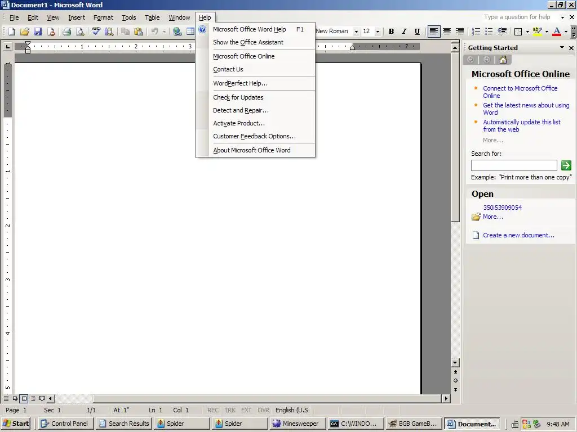Image resolution: width=577 pixels, height=432 pixels.
Task: Click the Open folder toolbar icon
Action: click(25, 31)
